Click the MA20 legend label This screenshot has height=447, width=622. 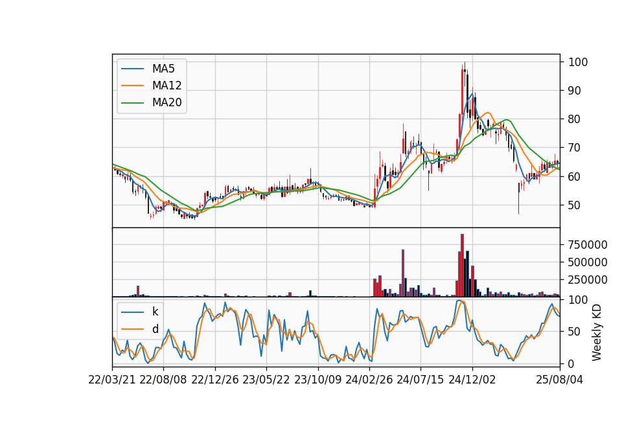[x=167, y=102]
